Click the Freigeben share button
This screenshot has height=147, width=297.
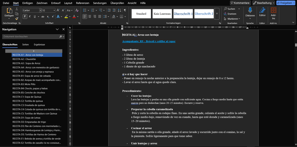(x=286, y=3)
